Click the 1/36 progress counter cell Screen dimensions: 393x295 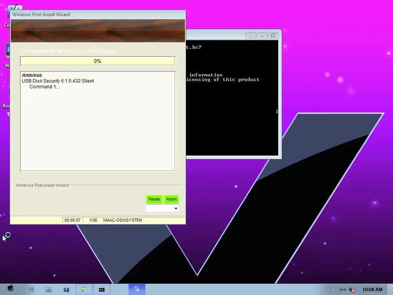(x=93, y=220)
